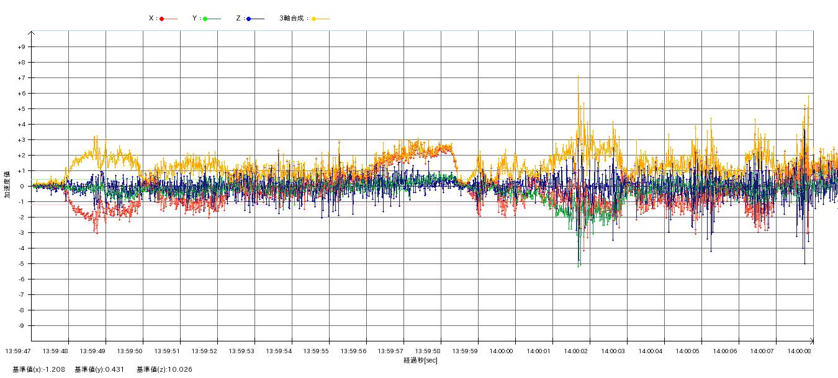Click the 経過秒[sec] horizontal axis title

[x=420, y=360]
